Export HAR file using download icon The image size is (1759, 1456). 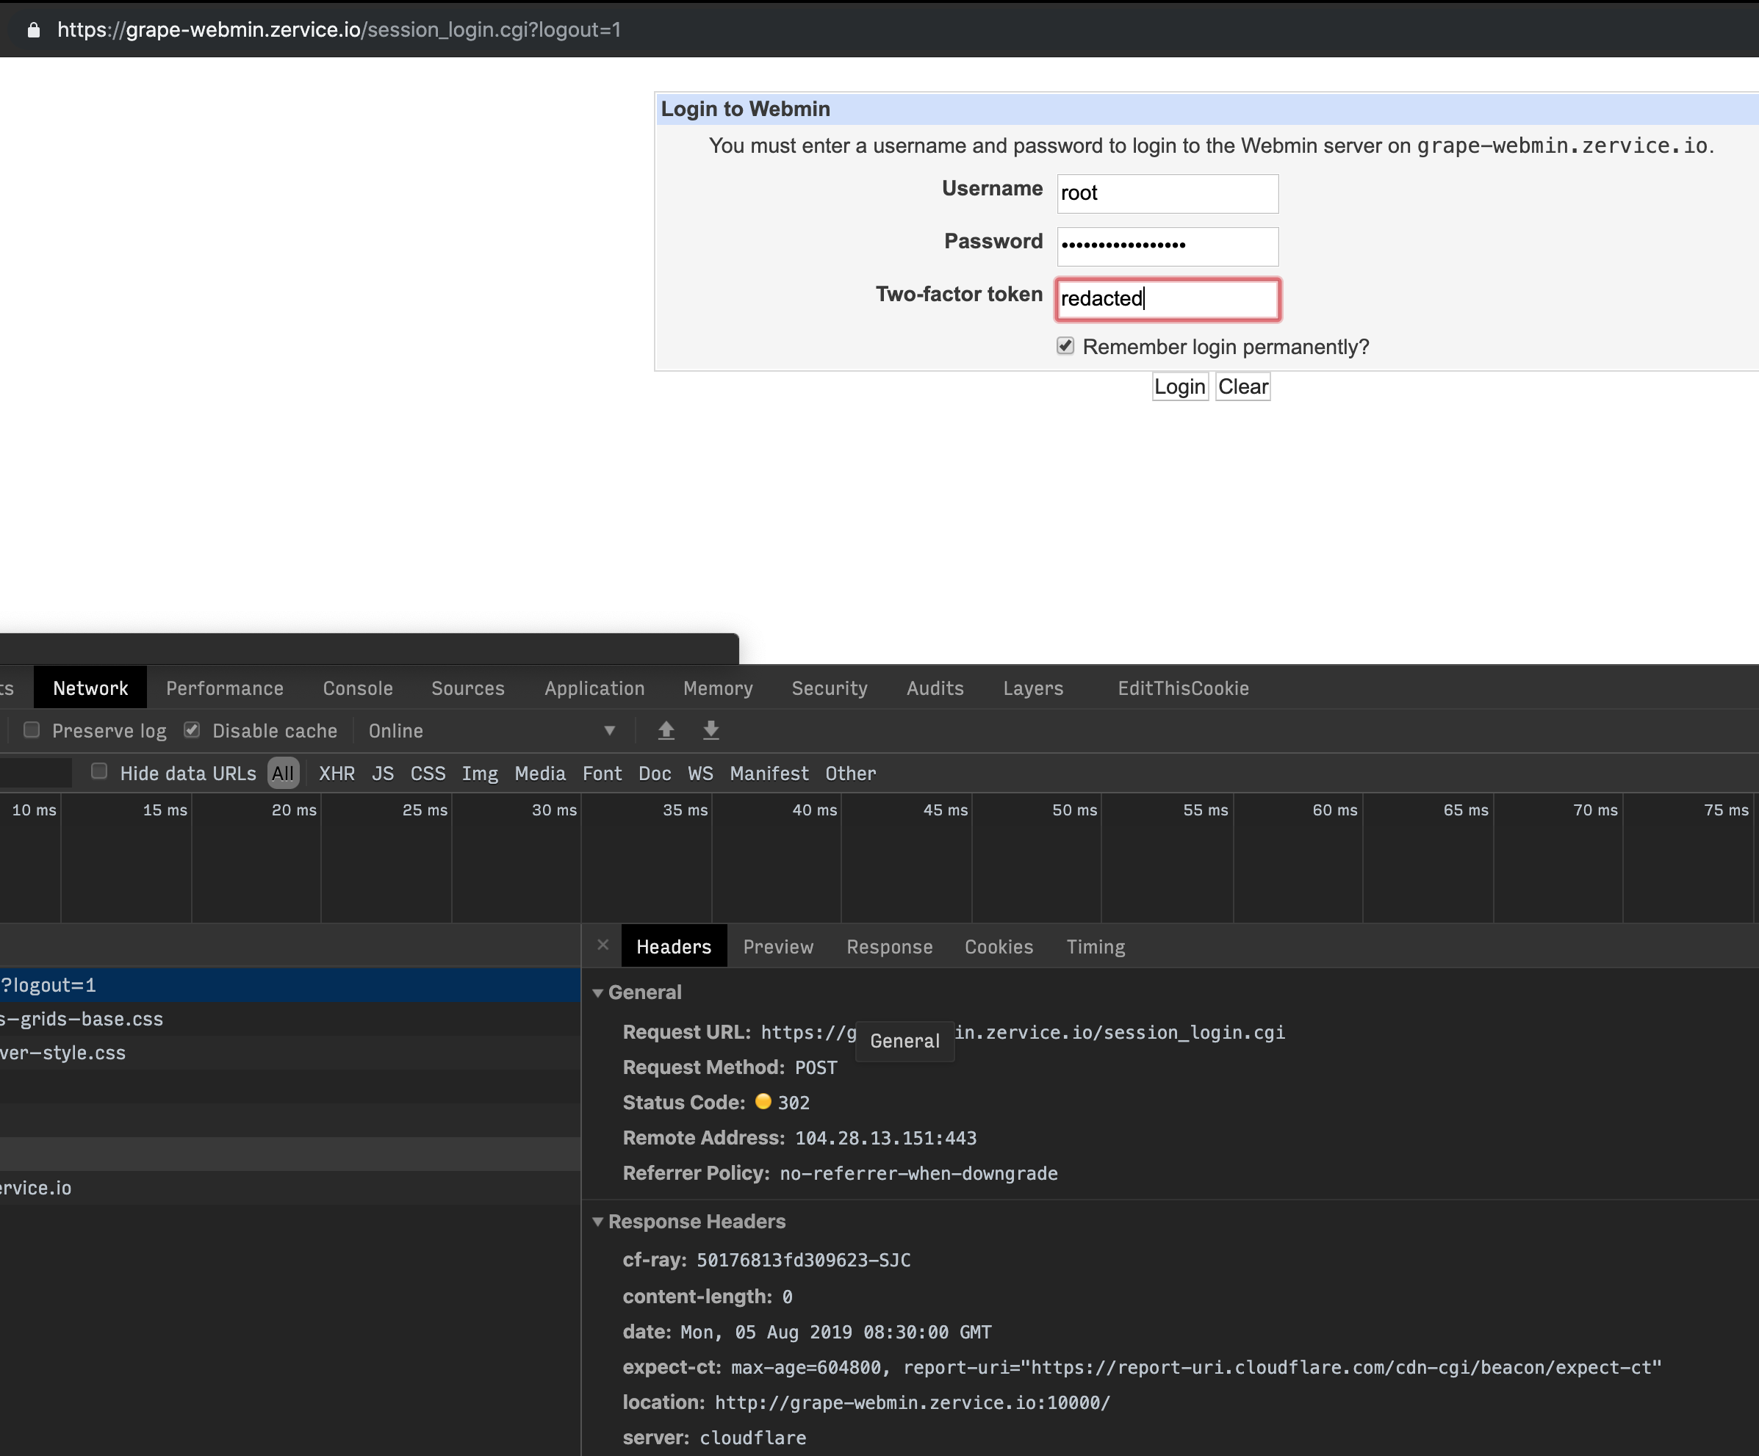[x=711, y=730]
